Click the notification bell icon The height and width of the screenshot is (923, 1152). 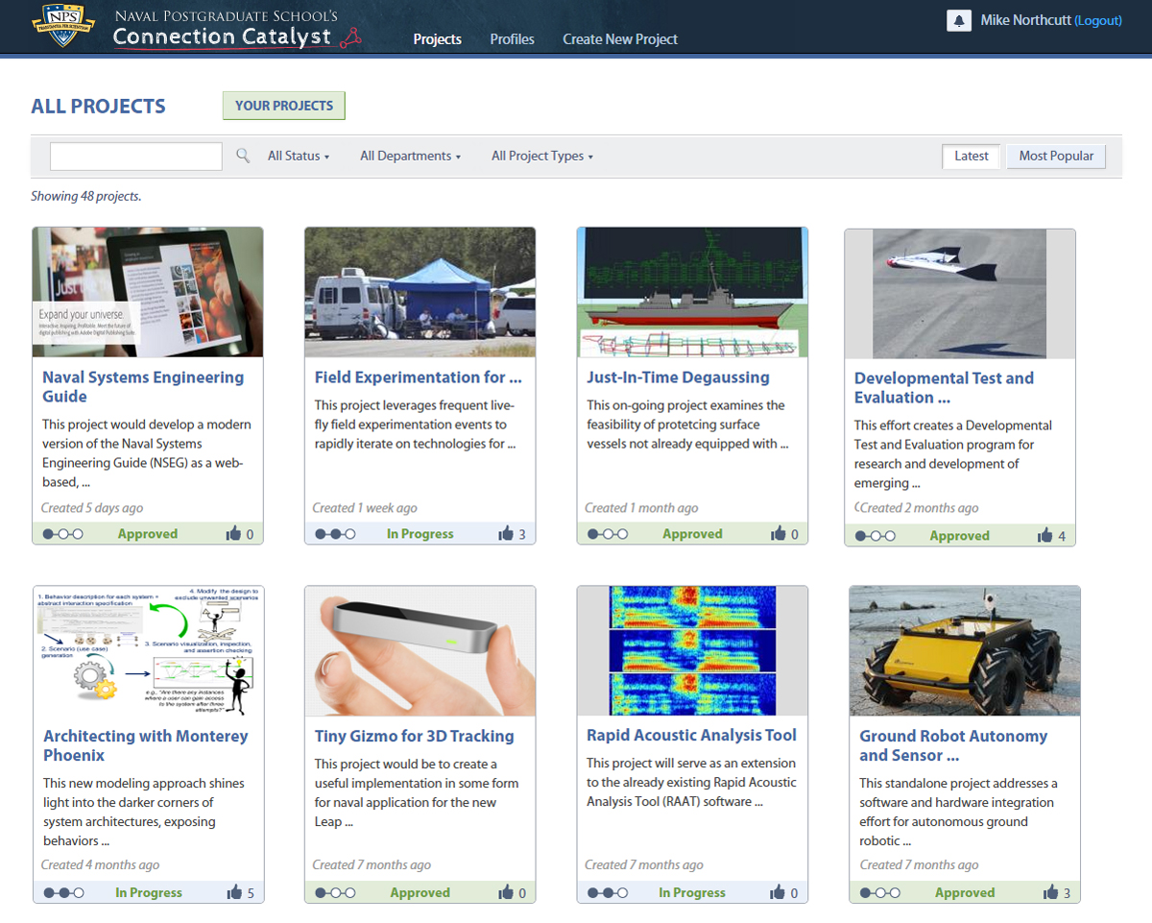(958, 20)
